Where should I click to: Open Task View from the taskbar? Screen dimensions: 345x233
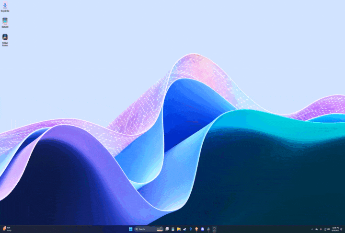point(167,229)
